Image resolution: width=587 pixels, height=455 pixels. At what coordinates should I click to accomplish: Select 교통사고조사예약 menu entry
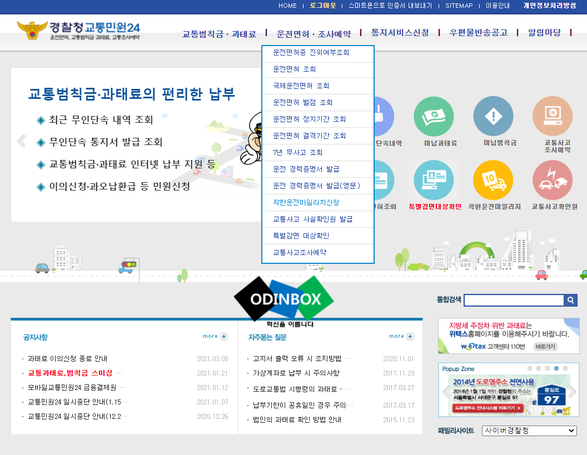318,253
